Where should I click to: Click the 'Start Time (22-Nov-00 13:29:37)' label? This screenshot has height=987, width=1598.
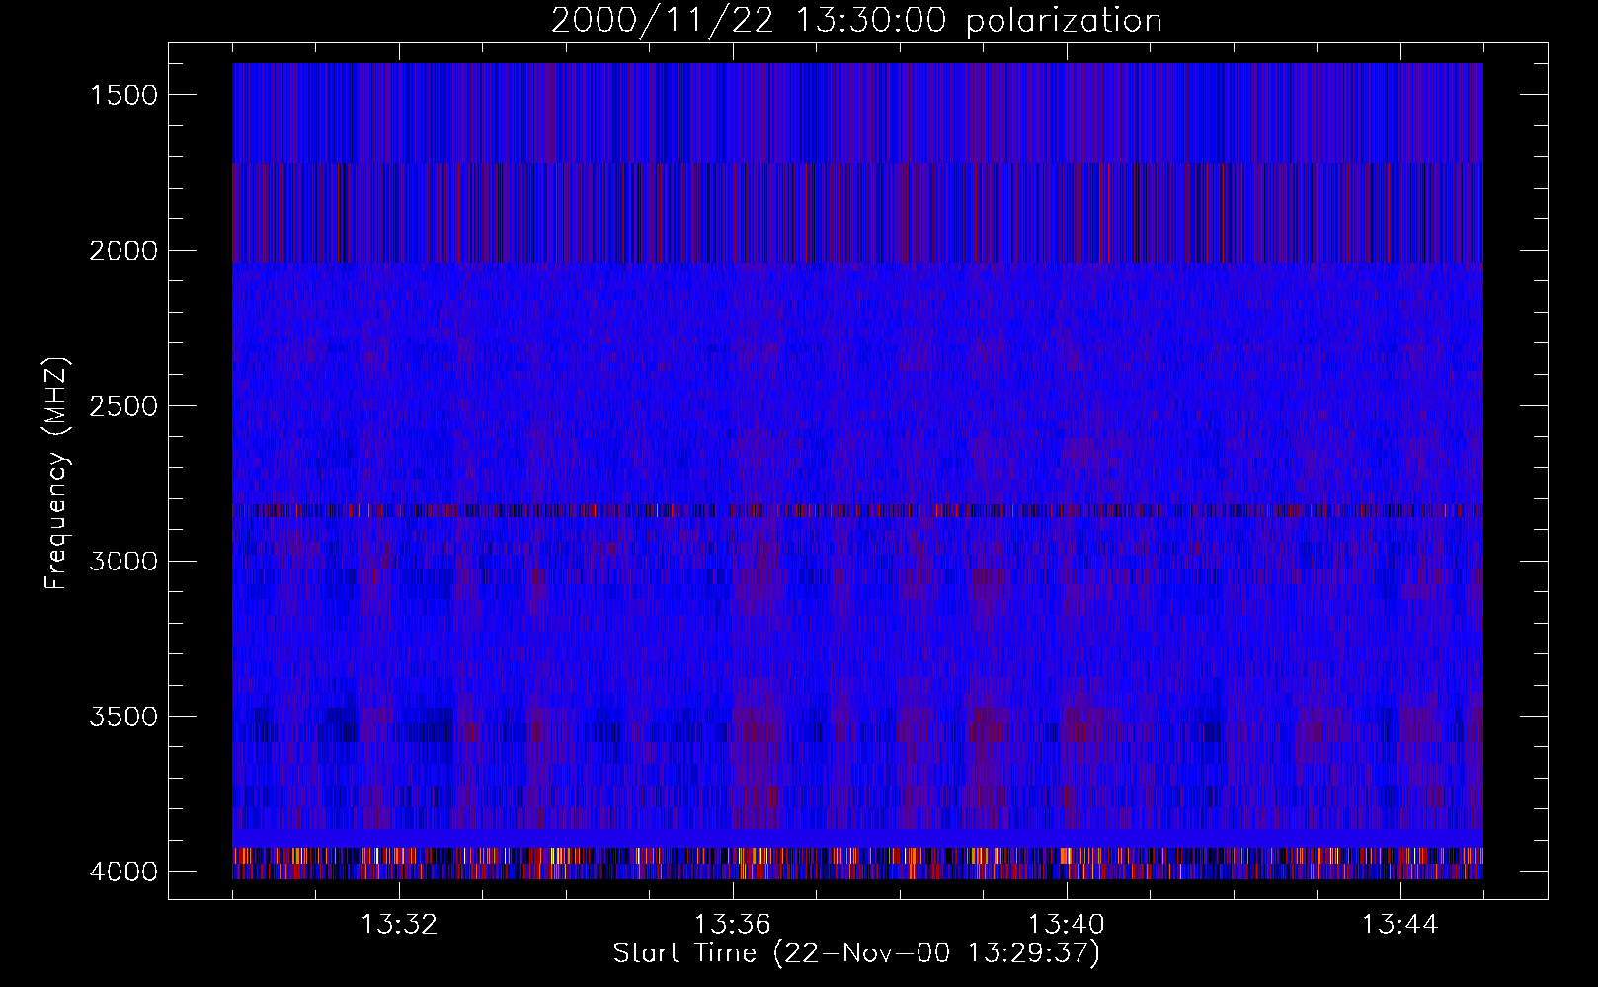coord(856,953)
